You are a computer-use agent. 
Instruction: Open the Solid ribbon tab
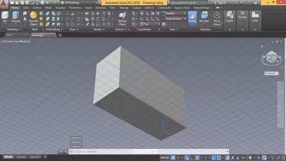point(26,8)
